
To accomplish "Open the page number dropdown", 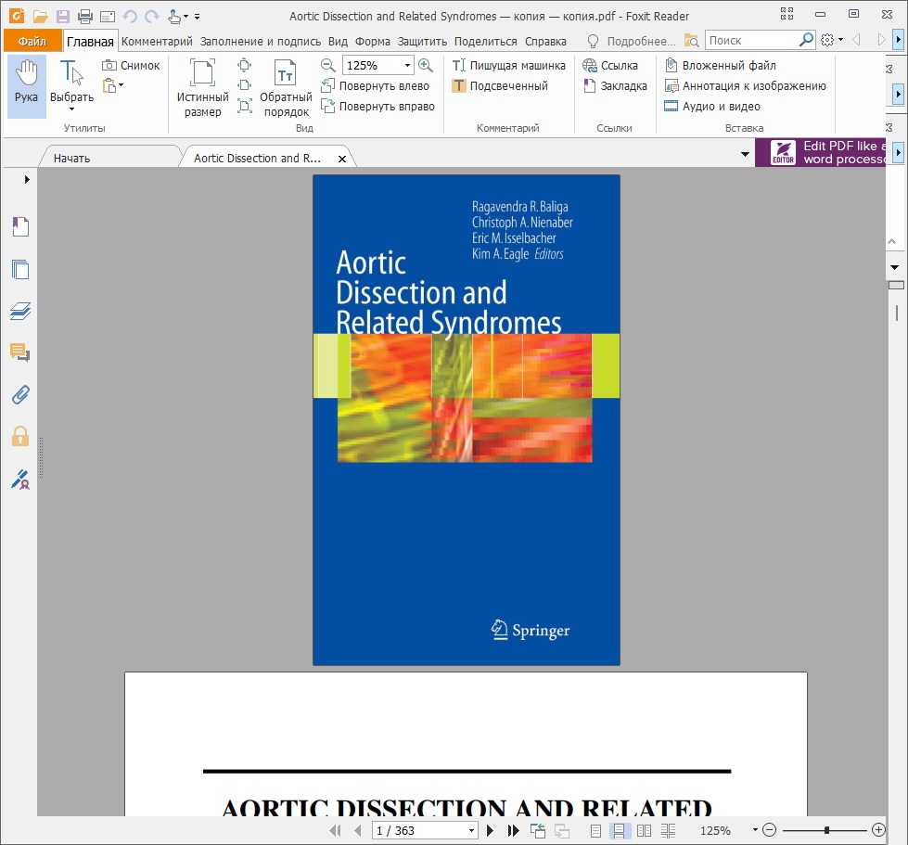I will pos(471,830).
